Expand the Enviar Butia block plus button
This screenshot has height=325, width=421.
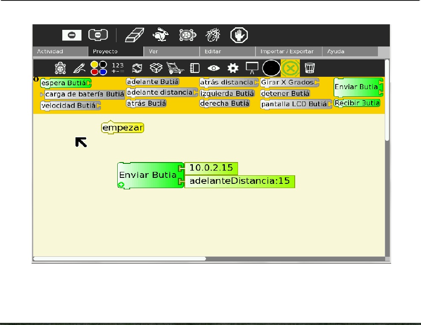pyautogui.click(x=121, y=185)
